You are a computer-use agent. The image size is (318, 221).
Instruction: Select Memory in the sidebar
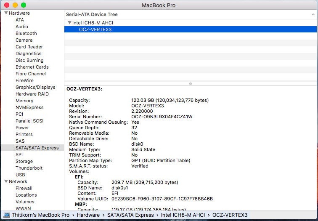(24, 101)
